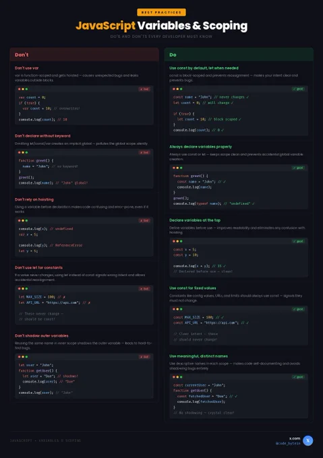Click the 'Declare variables at the top' heading
Screen dimensions: 323x458
(x=195, y=220)
